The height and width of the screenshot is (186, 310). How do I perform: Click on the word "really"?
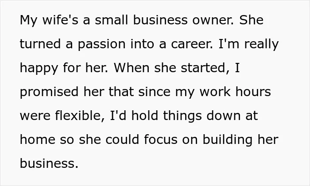(x=261, y=44)
